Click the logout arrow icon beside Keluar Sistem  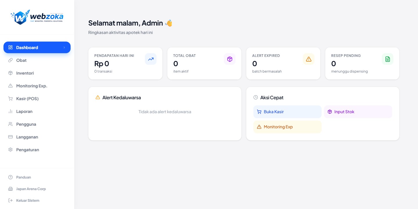point(10,200)
